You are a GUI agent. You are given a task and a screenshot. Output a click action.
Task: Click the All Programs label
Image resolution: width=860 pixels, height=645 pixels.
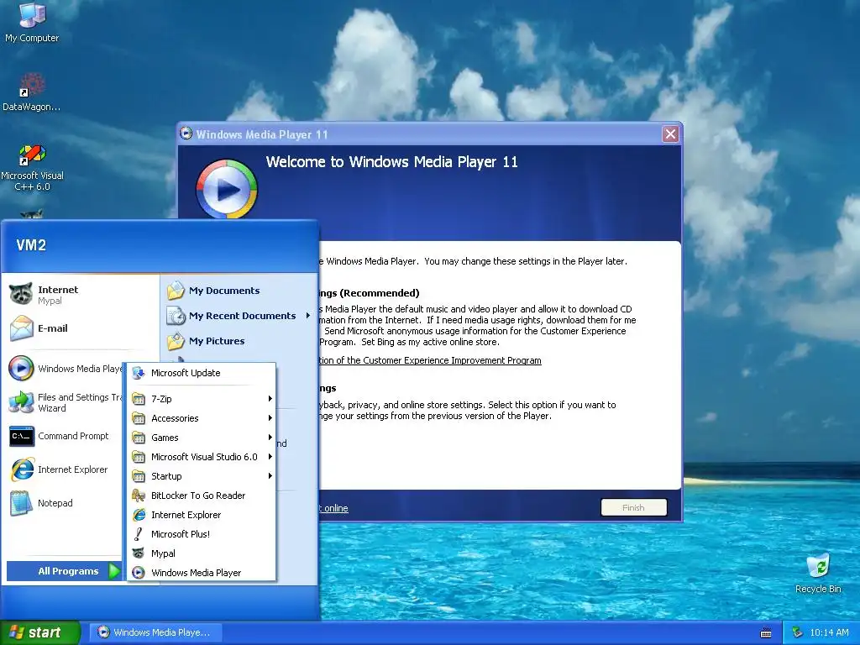[68, 571]
